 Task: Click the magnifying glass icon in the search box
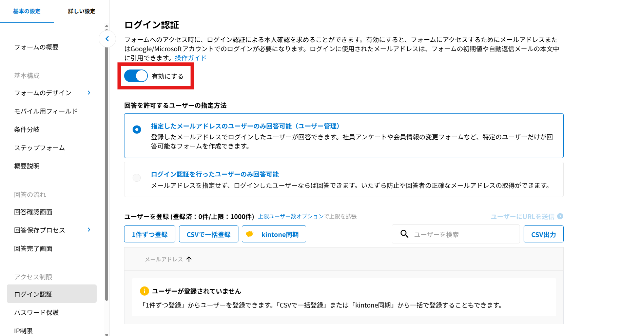[x=404, y=234]
